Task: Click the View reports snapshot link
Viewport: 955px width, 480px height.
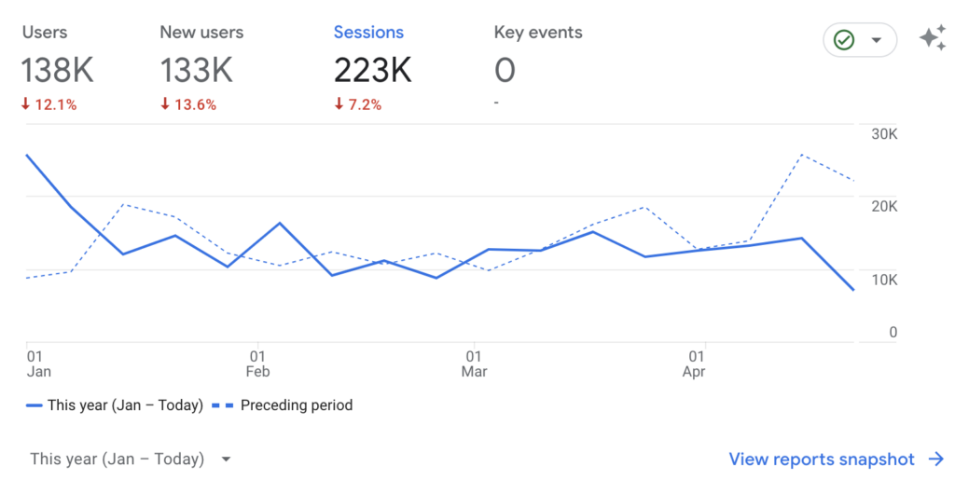Action: 822,459
